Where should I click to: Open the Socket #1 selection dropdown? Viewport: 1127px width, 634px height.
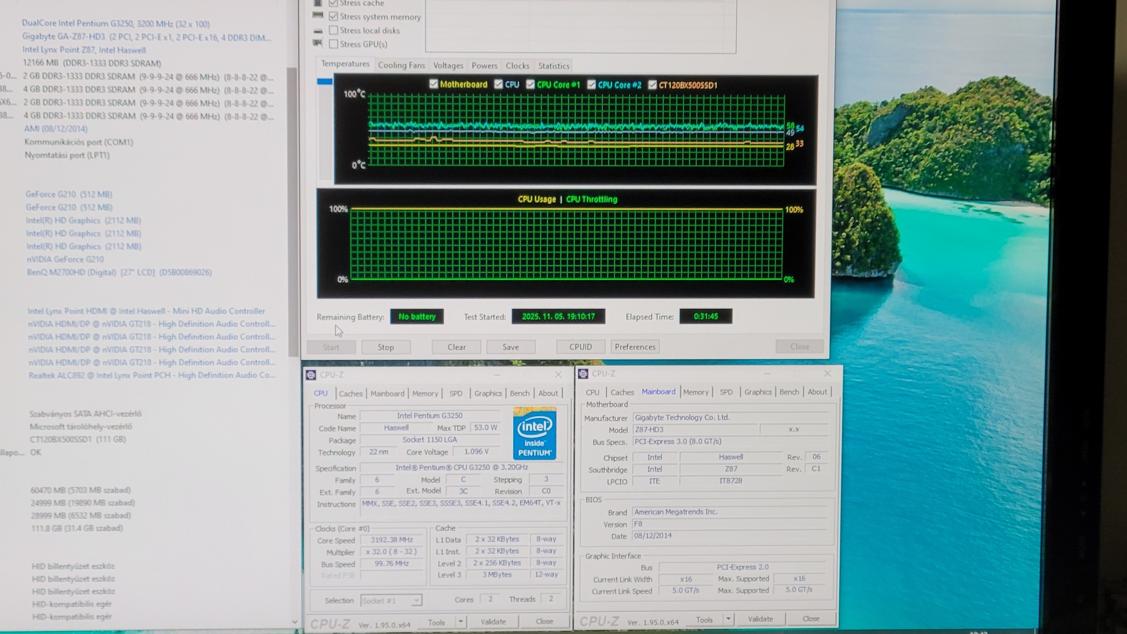[390, 600]
